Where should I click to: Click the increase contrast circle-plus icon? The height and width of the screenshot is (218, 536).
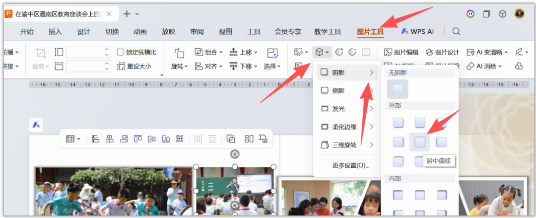point(339,52)
